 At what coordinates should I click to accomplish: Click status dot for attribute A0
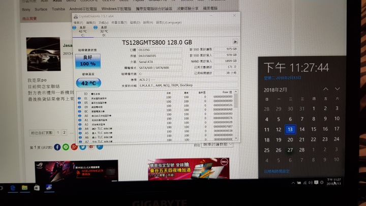coord(80,115)
